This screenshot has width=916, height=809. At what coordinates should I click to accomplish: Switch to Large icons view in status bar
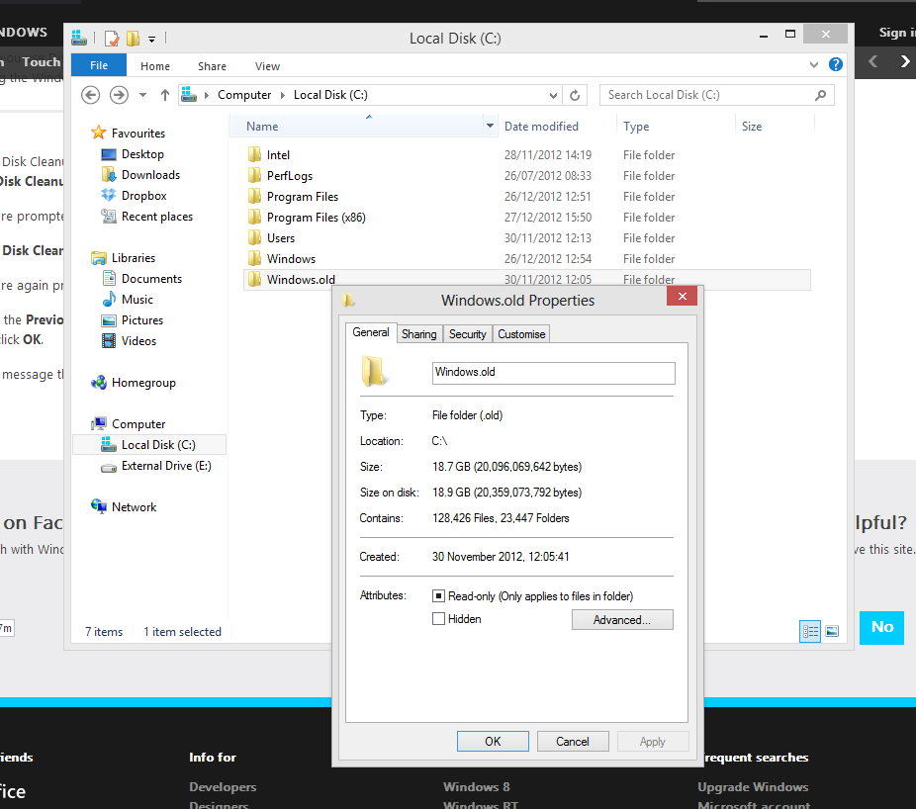(x=832, y=631)
